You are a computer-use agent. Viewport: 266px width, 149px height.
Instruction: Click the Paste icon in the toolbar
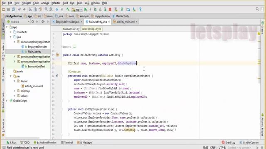click(40, 10)
